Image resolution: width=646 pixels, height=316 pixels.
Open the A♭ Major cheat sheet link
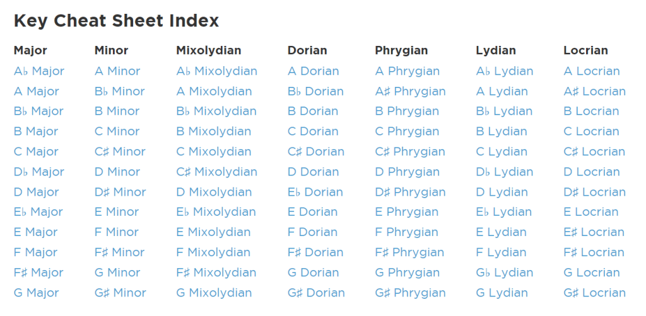(39, 71)
